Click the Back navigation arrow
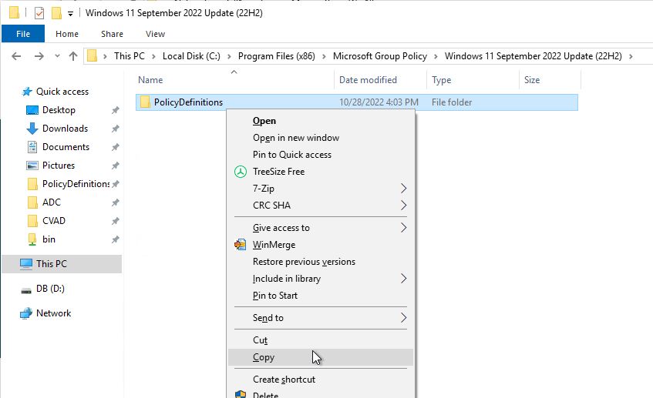 click(x=16, y=56)
